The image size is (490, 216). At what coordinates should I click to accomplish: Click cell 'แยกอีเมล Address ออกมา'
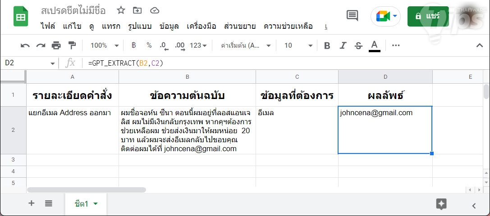(x=73, y=130)
